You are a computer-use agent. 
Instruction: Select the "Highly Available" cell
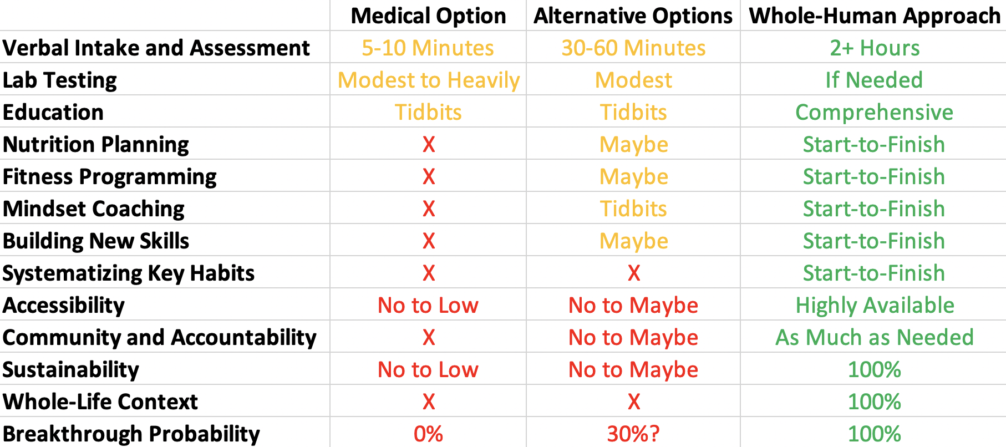pos(875,305)
